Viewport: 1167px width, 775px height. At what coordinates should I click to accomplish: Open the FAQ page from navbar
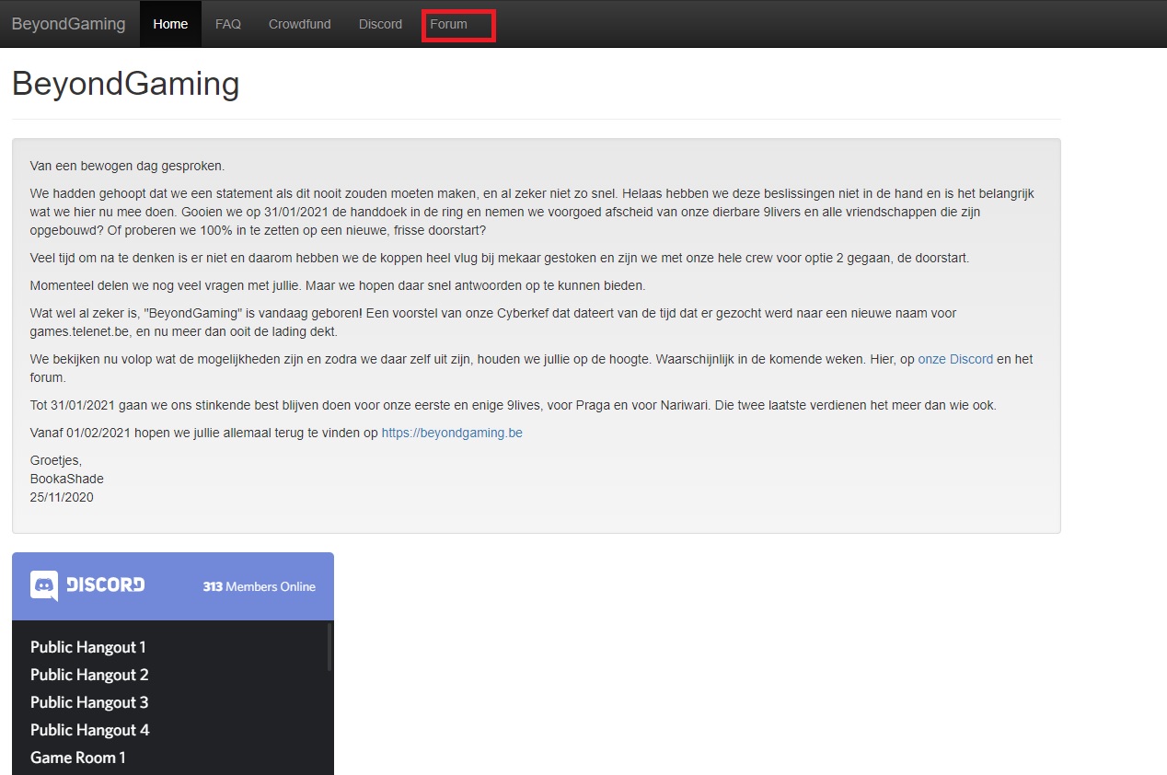tap(228, 24)
